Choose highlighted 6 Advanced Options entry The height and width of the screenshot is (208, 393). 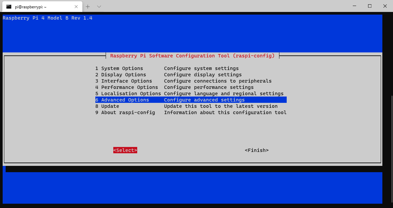(x=191, y=100)
